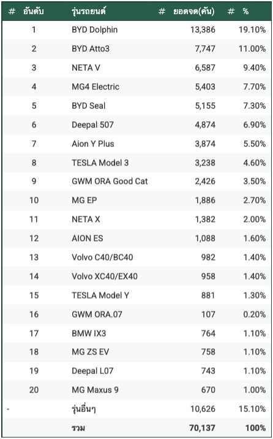Click the อันดับ column header
Viewport: 273px width, 439px height.
pos(33,12)
